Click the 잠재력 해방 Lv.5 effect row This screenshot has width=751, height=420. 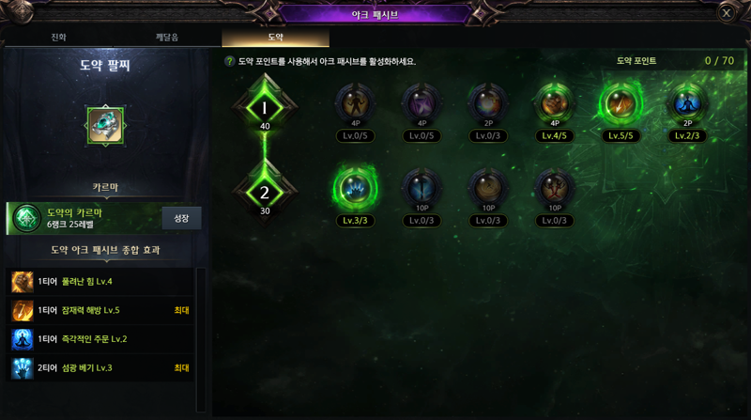tap(100, 311)
